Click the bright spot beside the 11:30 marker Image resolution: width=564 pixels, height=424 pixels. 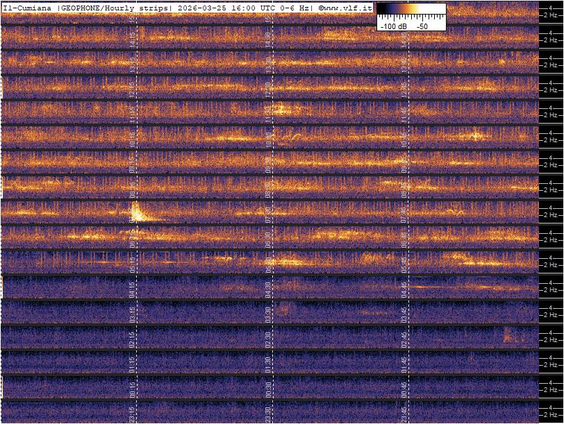(283, 109)
